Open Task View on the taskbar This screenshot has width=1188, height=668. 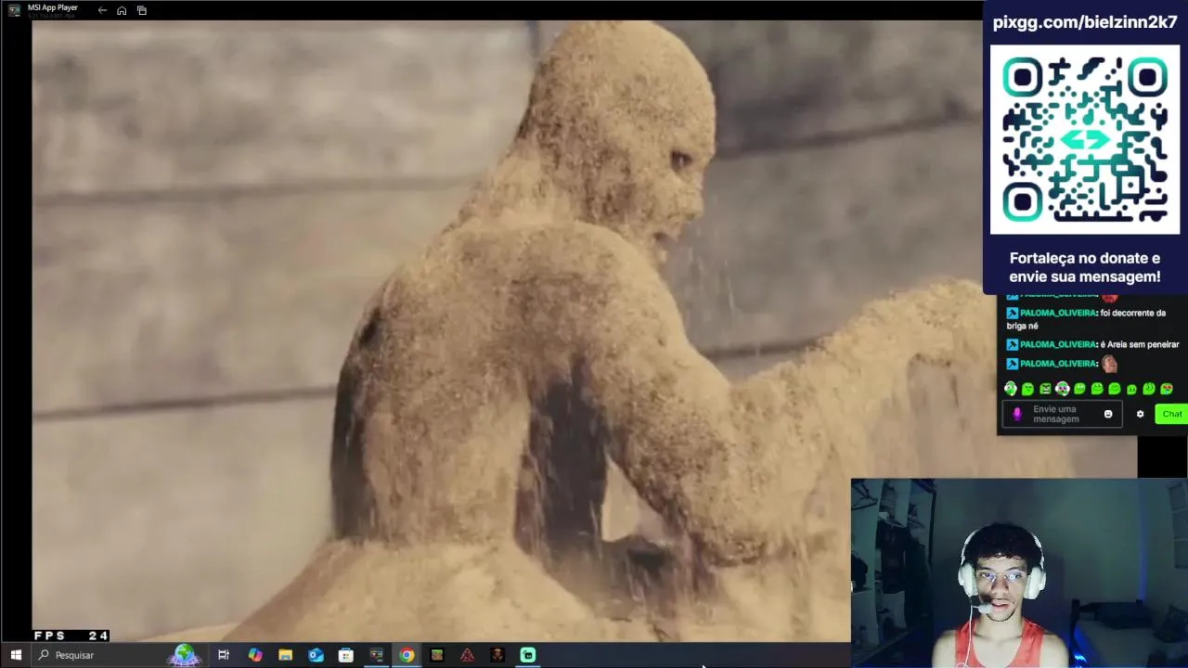[224, 655]
